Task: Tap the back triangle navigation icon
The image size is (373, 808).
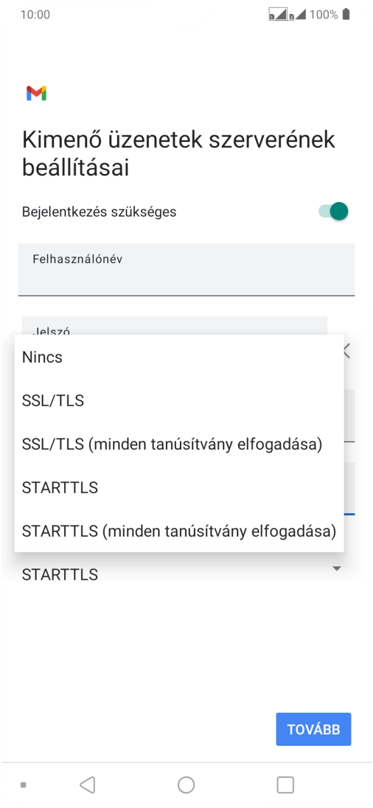Action: (x=87, y=784)
